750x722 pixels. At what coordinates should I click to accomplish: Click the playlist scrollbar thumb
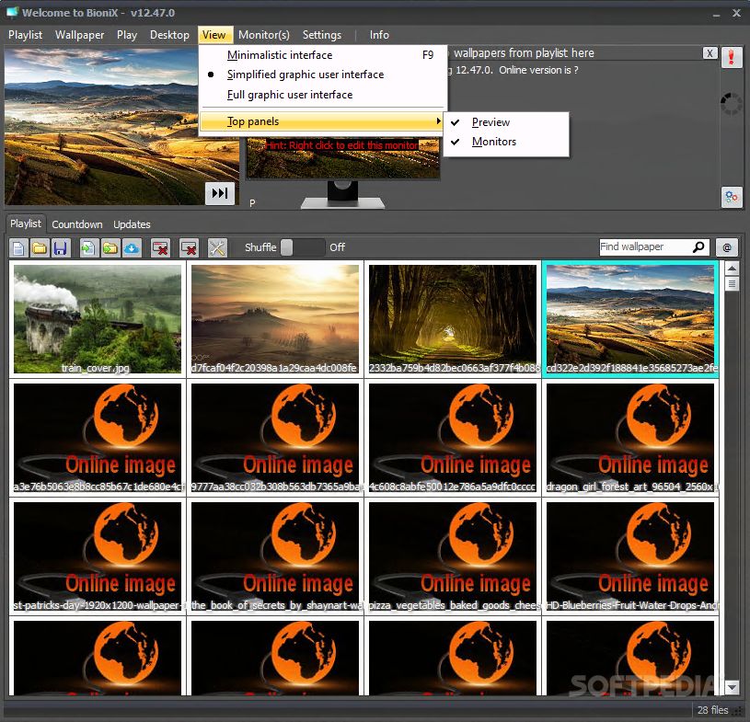point(732,284)
